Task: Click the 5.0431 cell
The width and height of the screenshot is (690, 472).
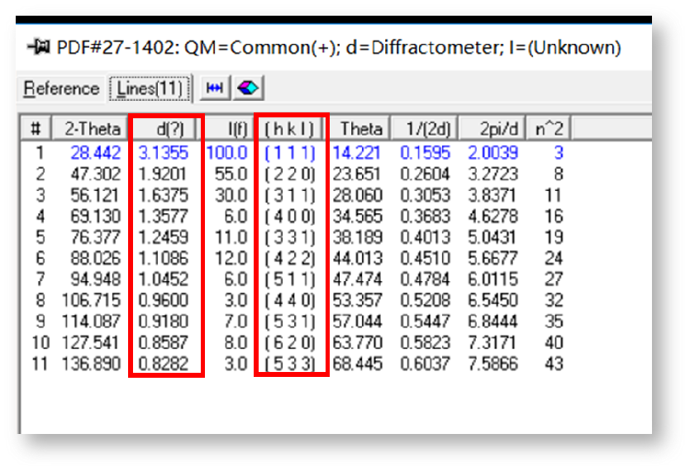Action: tap(492, 237)
